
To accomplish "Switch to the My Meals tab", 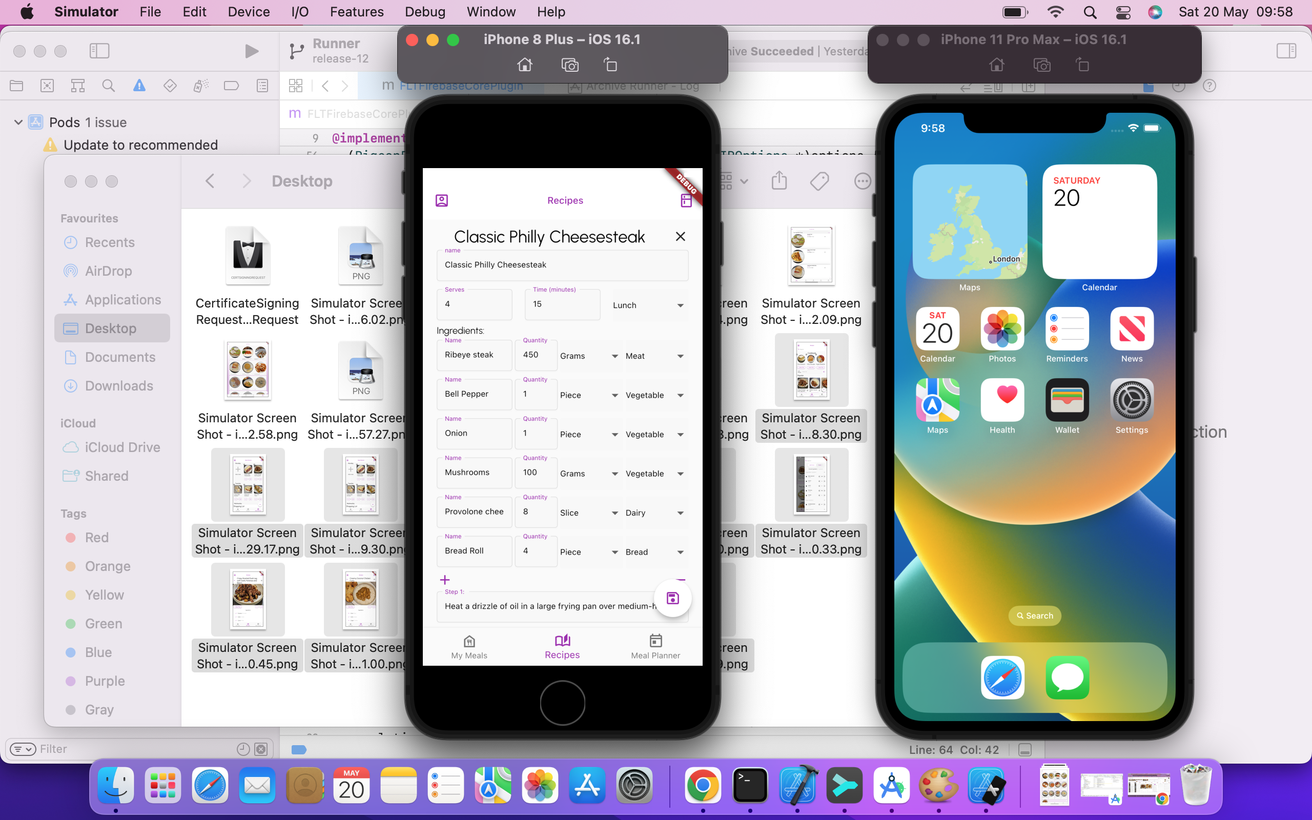I will (469, 646).
